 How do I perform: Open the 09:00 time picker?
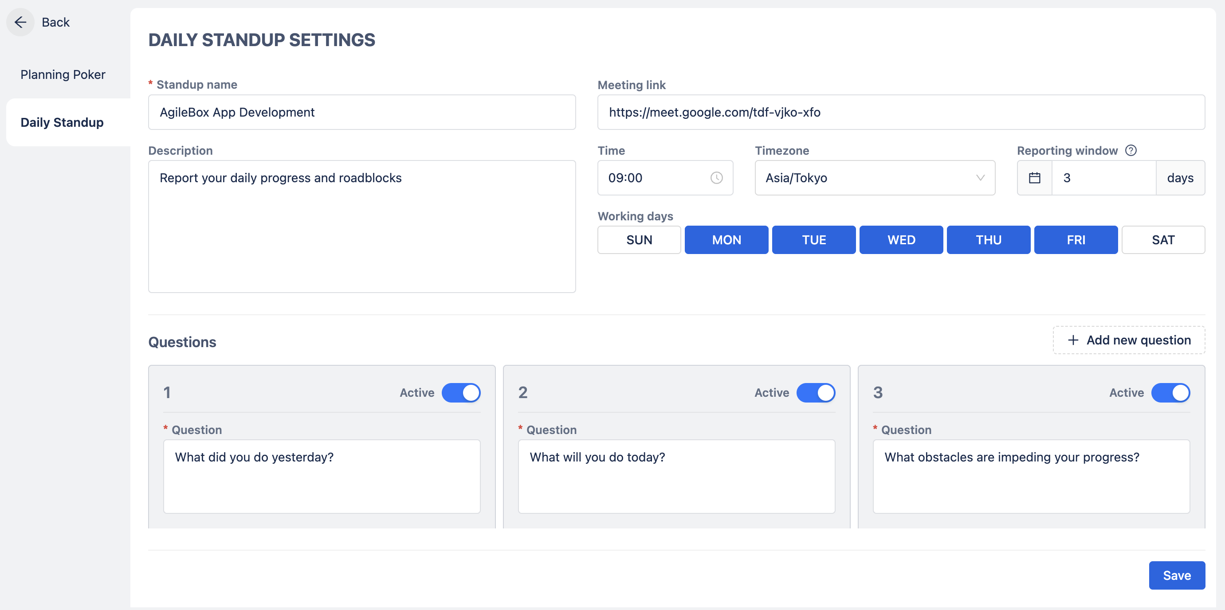(656, 178)
